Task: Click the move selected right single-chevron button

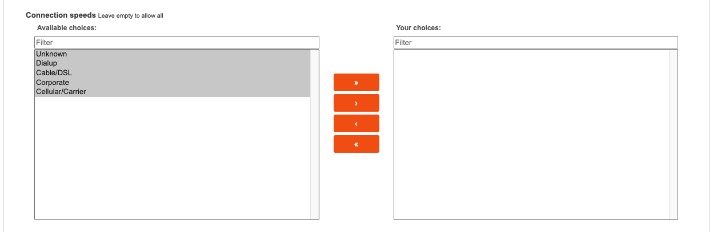Action: click(356, 103)
